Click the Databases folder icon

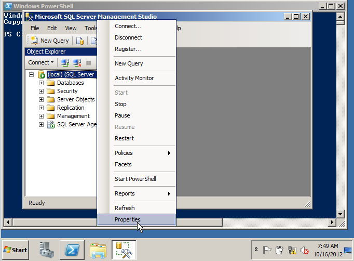coord(50,83)
